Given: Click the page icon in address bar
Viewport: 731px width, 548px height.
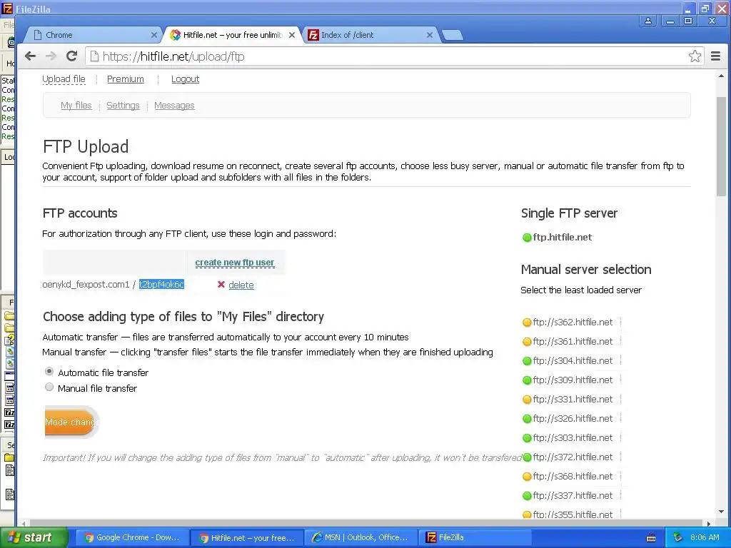Looking at the screenshot, I should (x=94, y=56).
